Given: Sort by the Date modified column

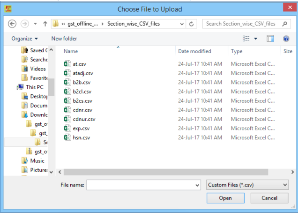Looking at the screenshot, I should coord(194,51).
